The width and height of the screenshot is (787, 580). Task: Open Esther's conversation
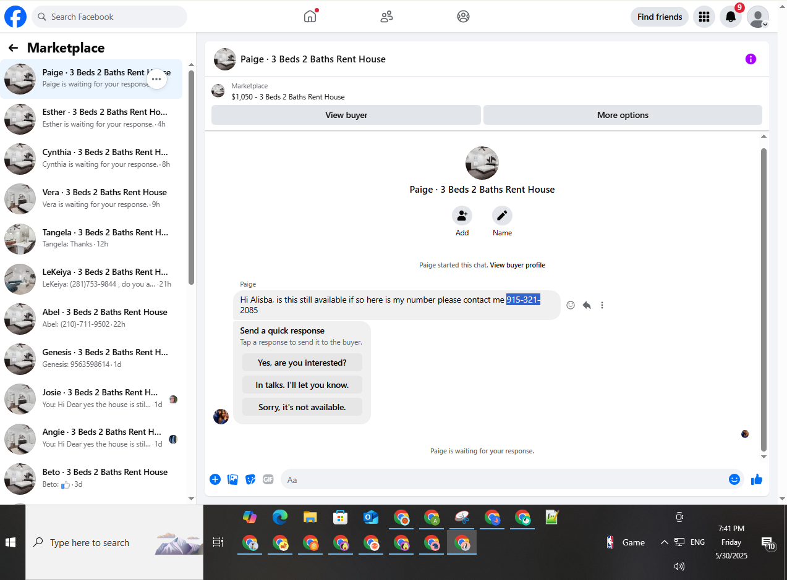(x=91, y=119)
